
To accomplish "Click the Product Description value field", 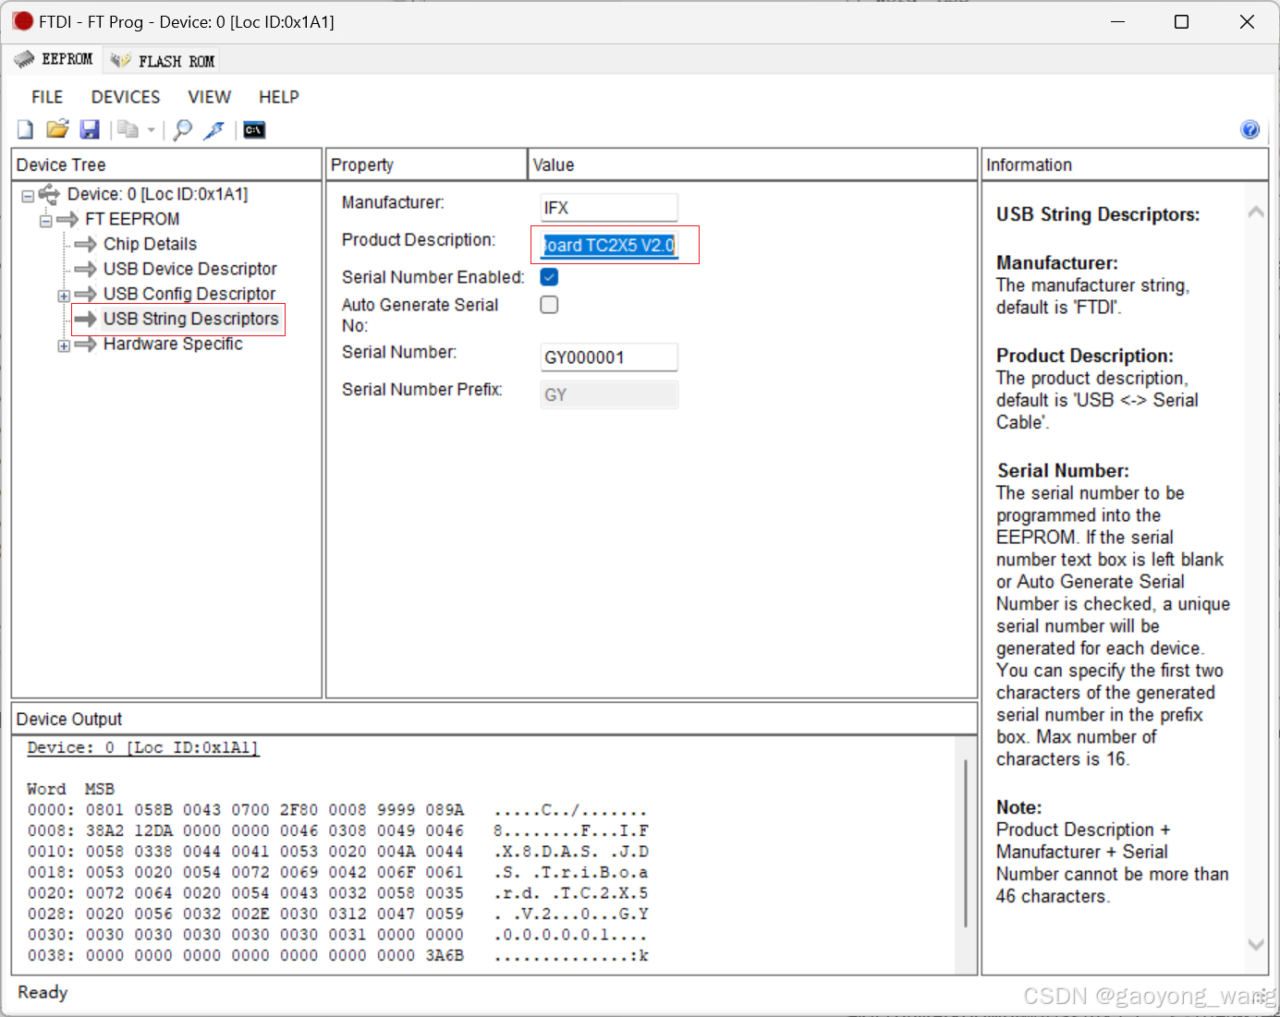I will point(609,245).
